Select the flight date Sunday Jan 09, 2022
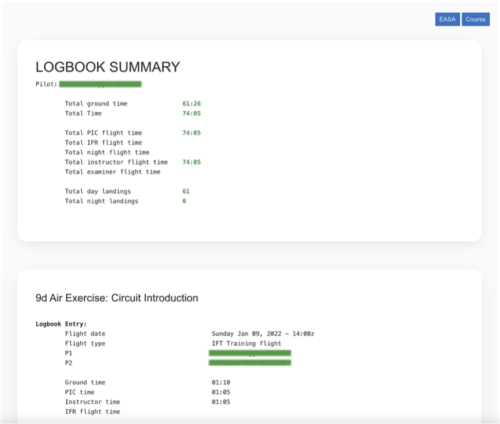 click(247, 334)
